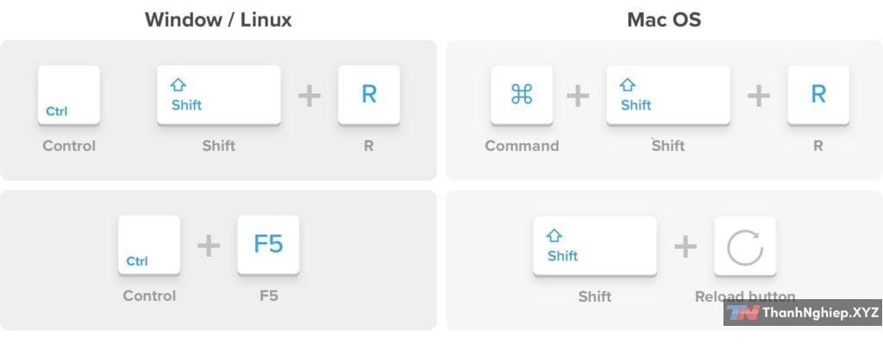Click the circular Reload button icon

coord(745,247)
